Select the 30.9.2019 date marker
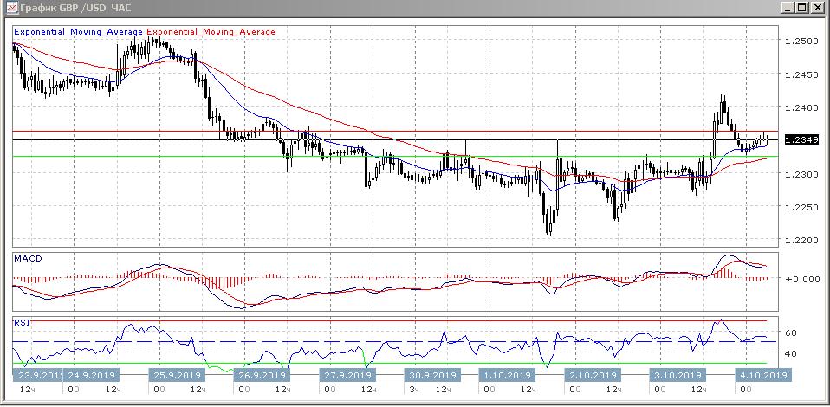The width and height of the screenshot is (830, 407). [x=431, y=375]
